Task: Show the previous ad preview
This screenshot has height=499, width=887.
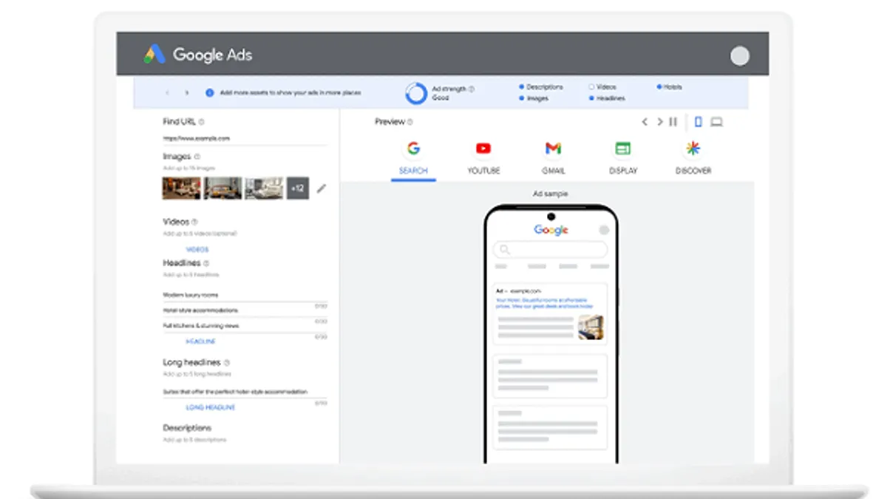Action: [645, 122]
